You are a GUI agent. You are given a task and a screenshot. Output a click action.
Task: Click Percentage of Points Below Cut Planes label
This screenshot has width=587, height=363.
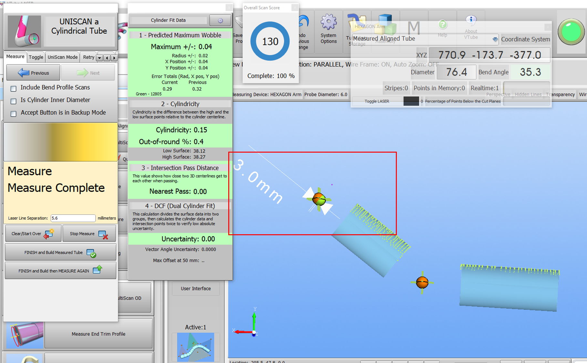(463, 101)
